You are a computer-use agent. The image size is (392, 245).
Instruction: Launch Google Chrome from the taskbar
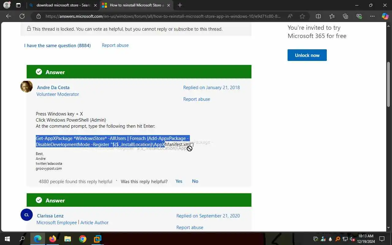[82, 239]
